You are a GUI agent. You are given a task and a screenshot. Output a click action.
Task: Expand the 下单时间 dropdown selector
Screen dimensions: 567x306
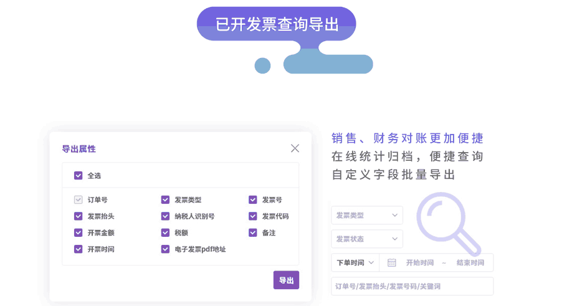coord(355,262)
